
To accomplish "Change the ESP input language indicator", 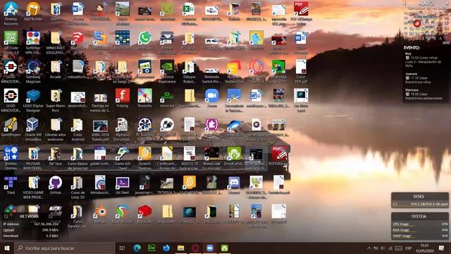I will coord(408,248).
